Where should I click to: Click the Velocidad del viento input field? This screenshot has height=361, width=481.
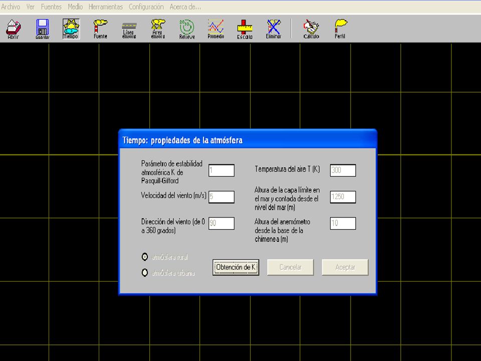[x=221, y=197]
